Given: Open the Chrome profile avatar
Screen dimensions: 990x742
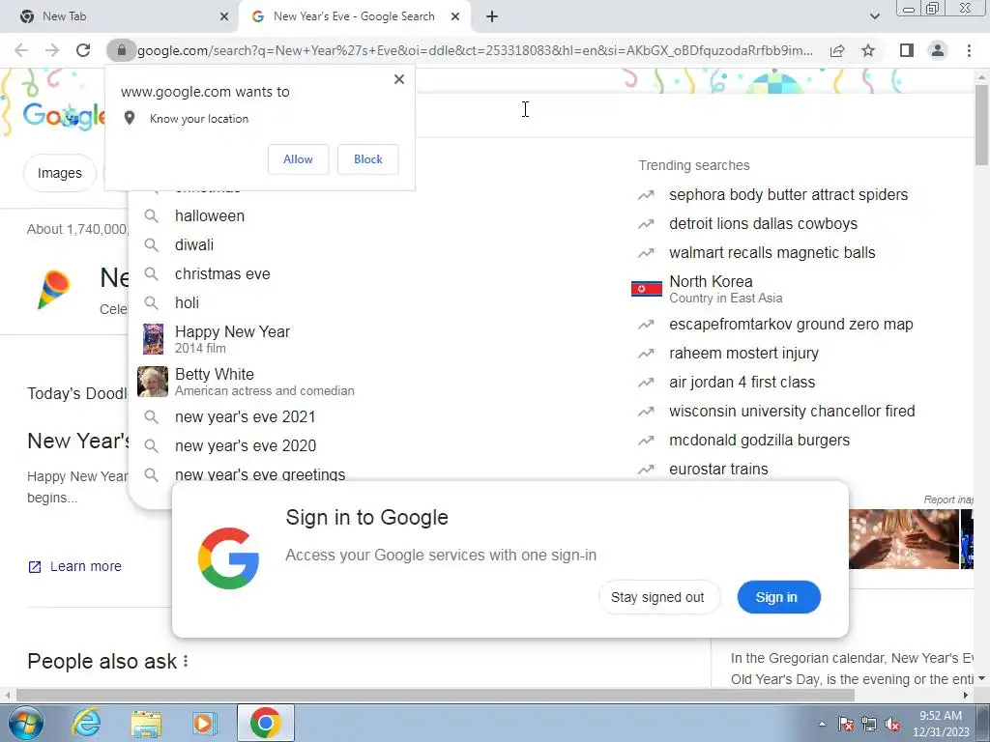Looking at the screenshot, I should click(938, 50).
